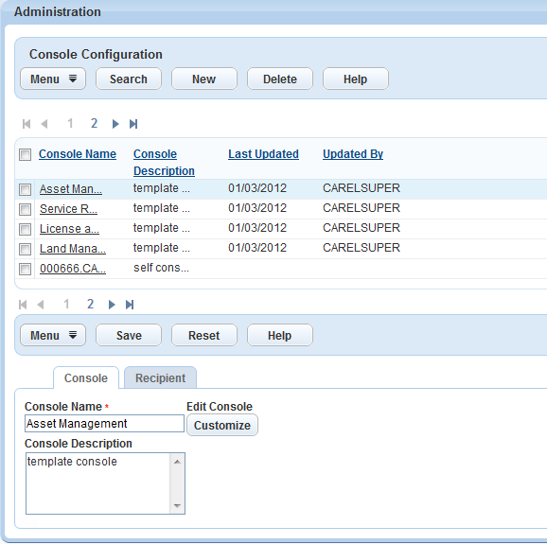Expand the lower Menu dropdown beside Save

coord(53,335)
